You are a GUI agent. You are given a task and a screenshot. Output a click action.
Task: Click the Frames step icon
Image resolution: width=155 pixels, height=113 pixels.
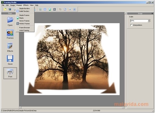[x=10, y=33]
